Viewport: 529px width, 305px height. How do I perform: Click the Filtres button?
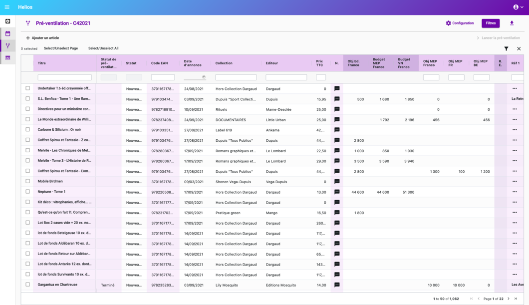tap(491, 23)
